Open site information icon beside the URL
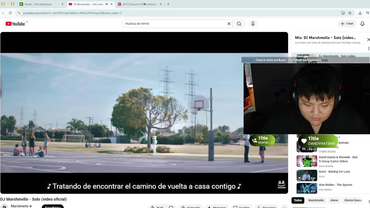This screenshot has width=370, height=208. [19, 13]
